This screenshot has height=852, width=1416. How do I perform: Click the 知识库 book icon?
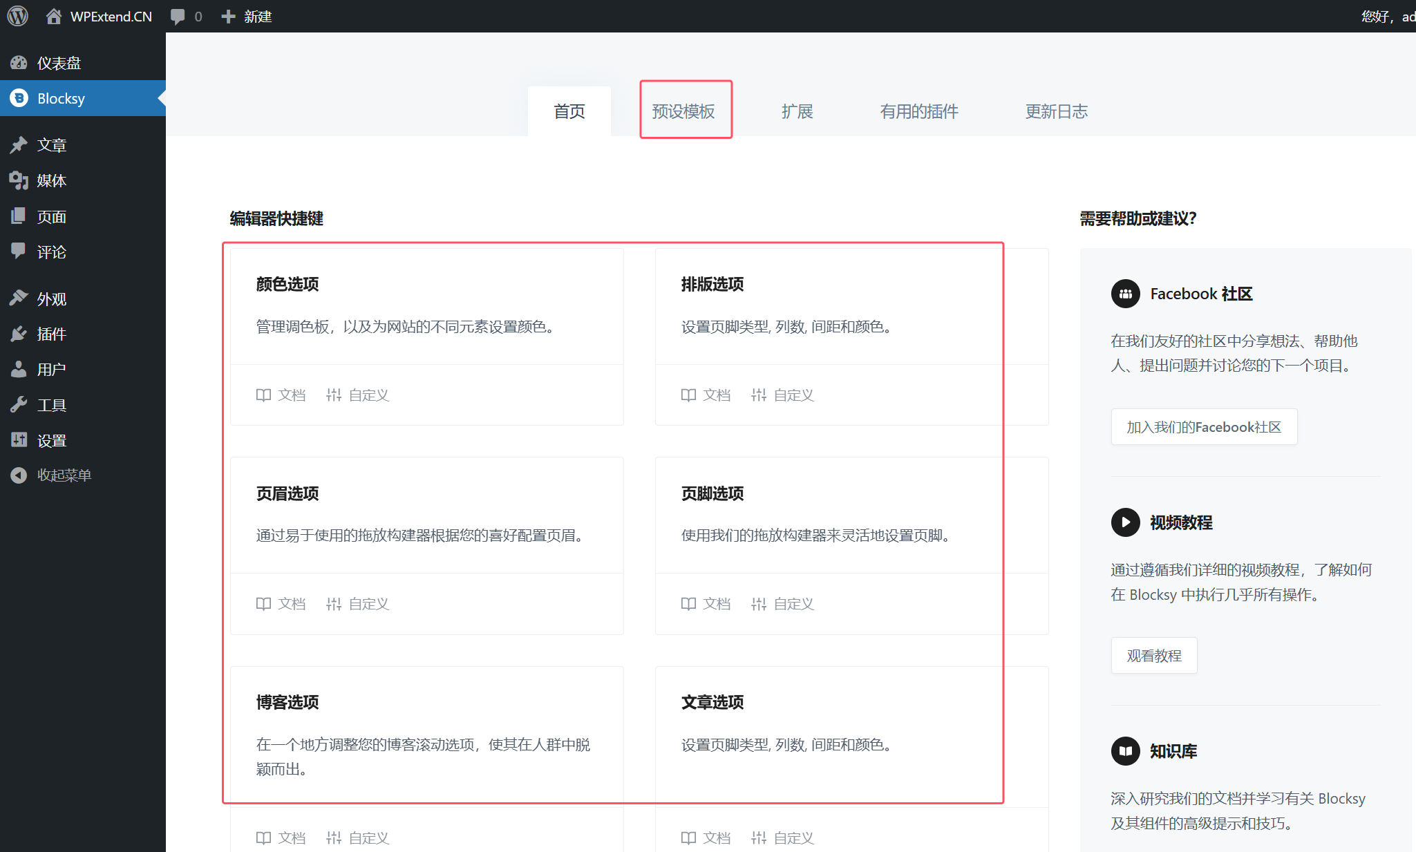click(1126, 751)
